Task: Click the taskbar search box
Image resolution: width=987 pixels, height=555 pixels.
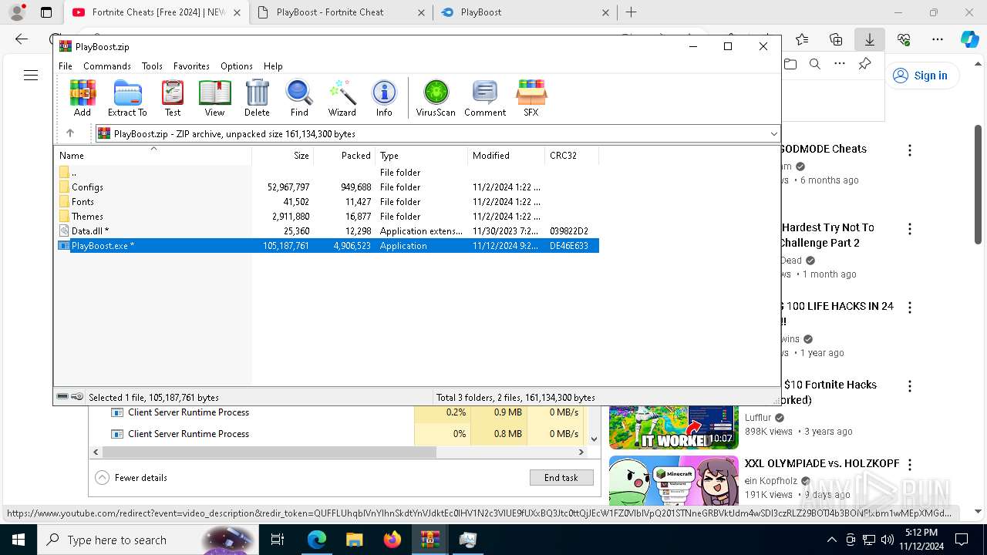Action: click(147, 540)
